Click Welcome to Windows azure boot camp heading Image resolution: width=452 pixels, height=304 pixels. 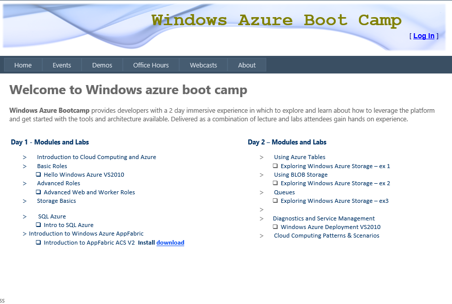(x=128, y=90)
